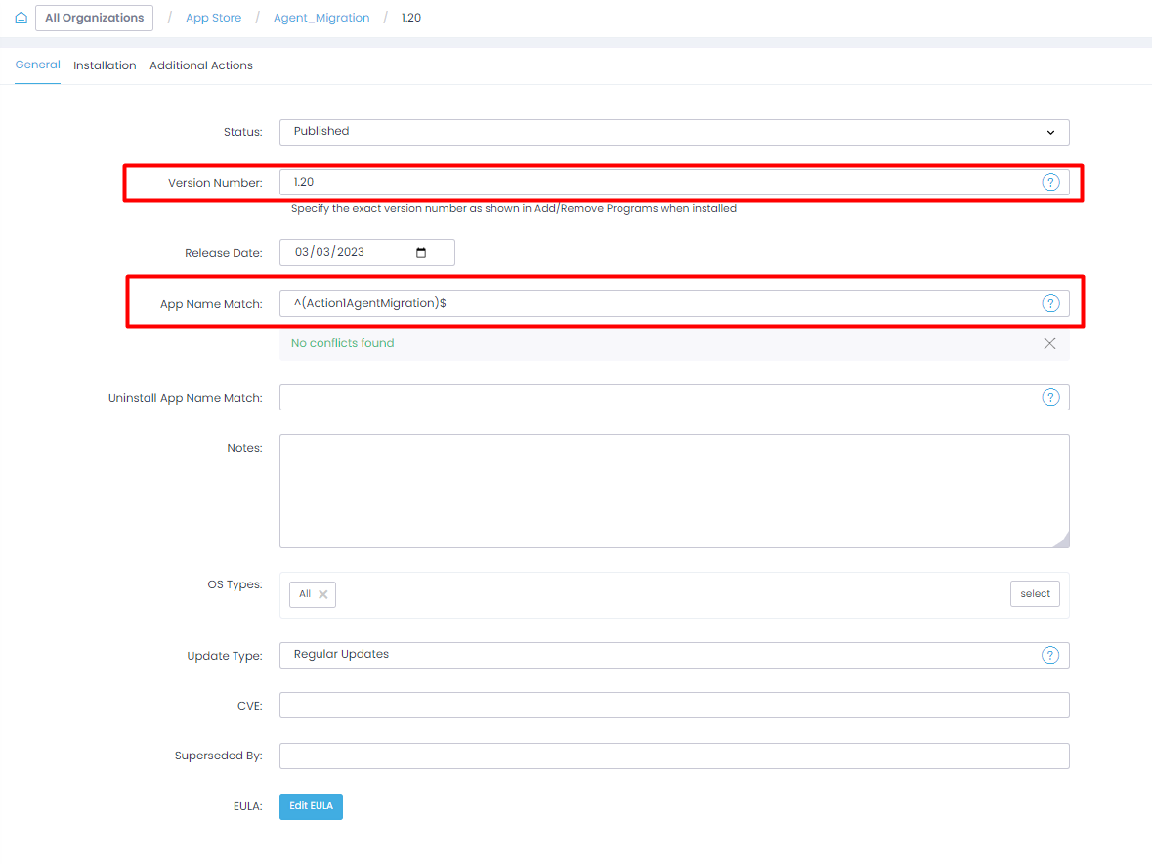
Task: Click the Superseded By label
Action: tap(218, 756)
